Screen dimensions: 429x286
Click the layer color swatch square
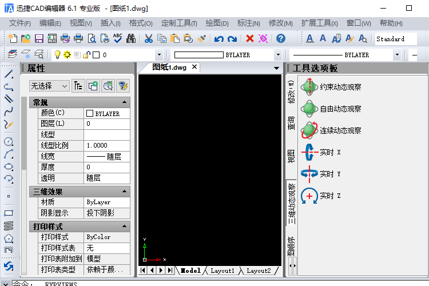point(96,55)
